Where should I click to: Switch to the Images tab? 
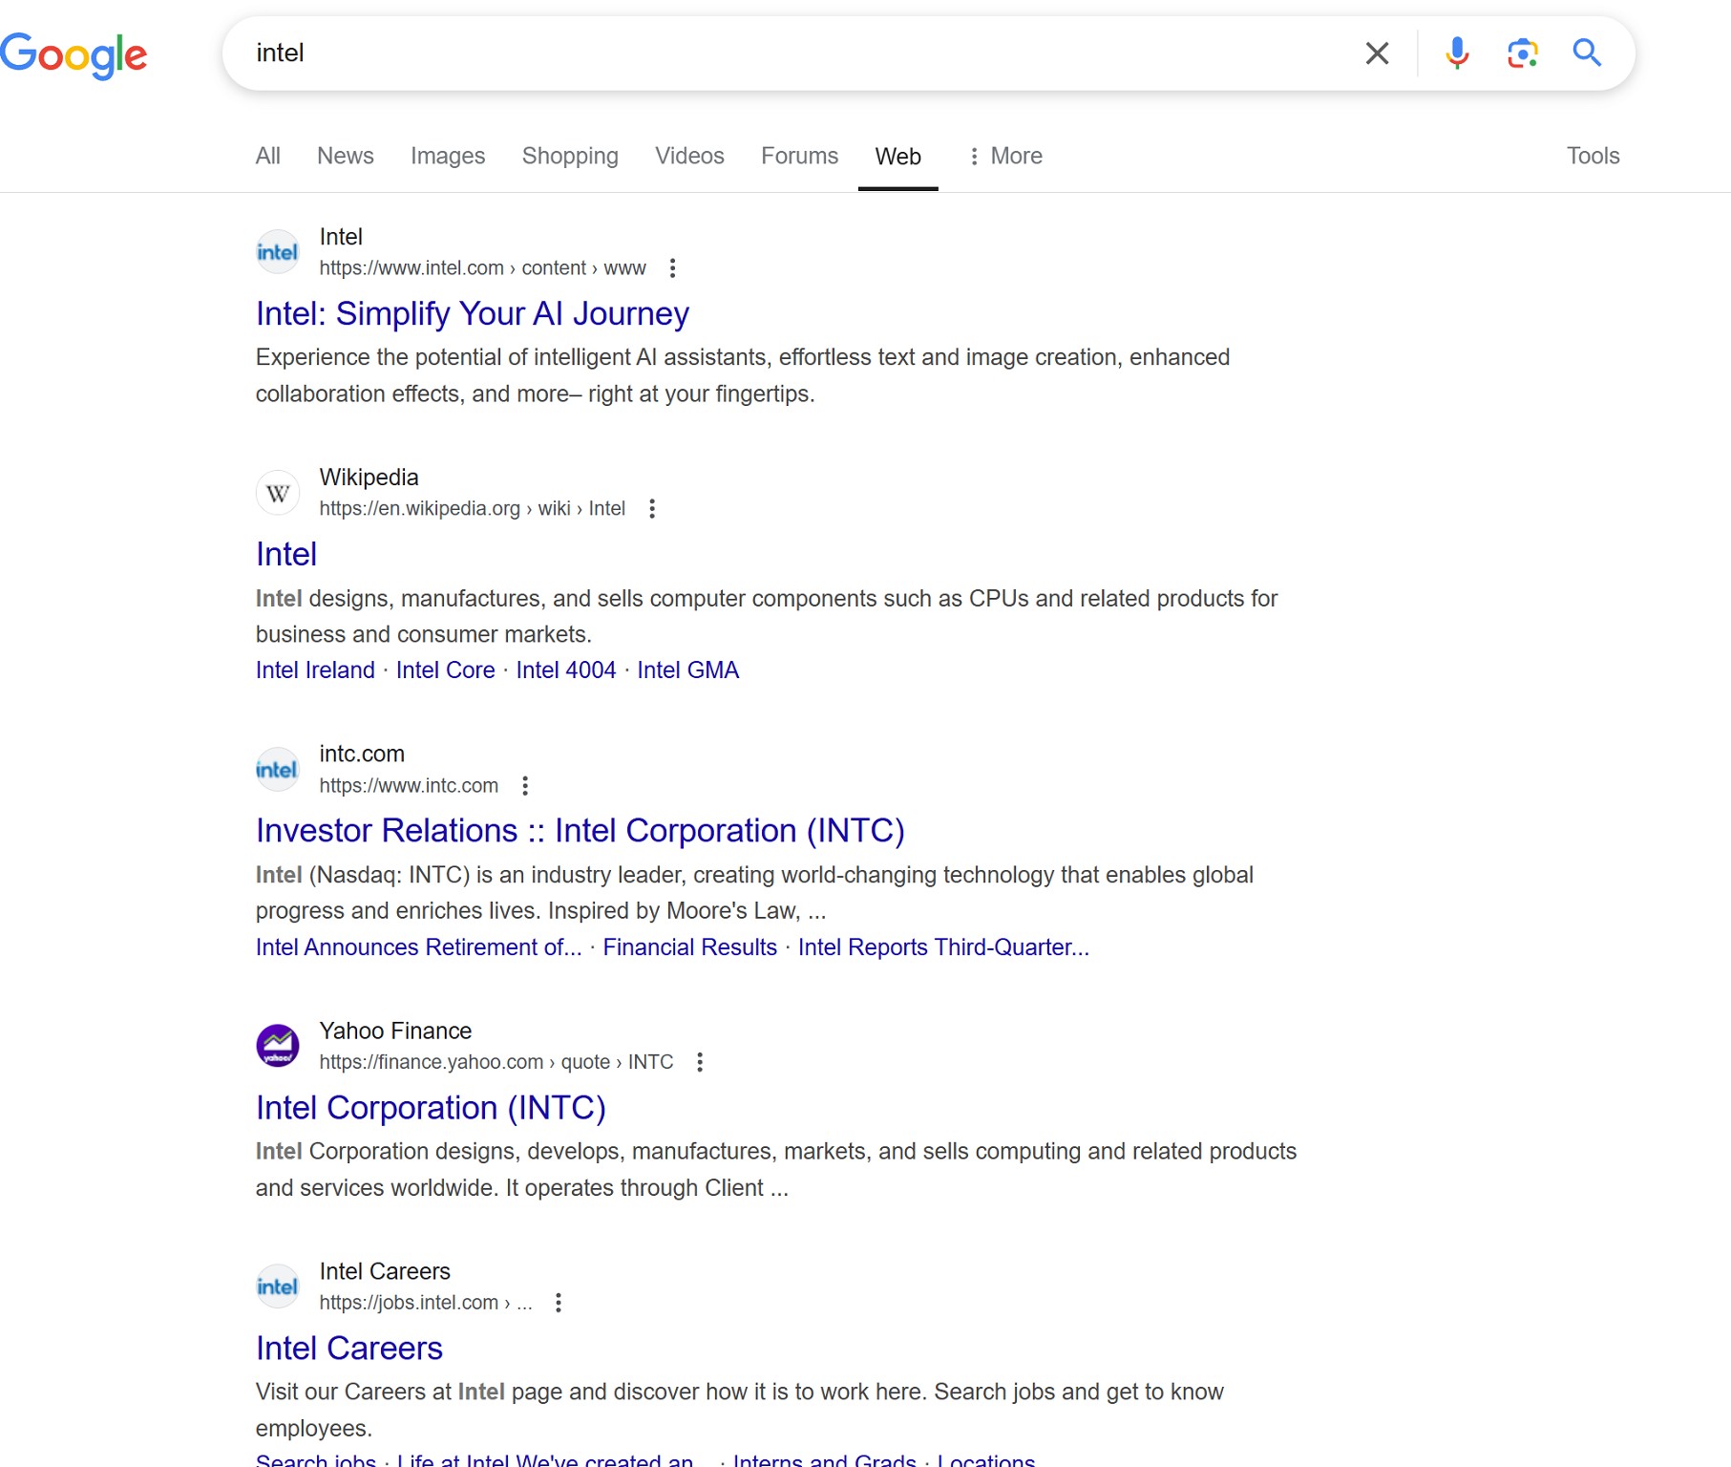pos(448,156)
